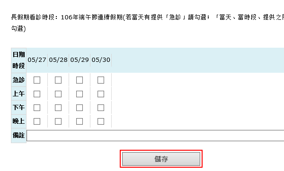The image size is (284, 171).
Task: Check 急診 checkbox for 05/28
Action: (58, 80)
